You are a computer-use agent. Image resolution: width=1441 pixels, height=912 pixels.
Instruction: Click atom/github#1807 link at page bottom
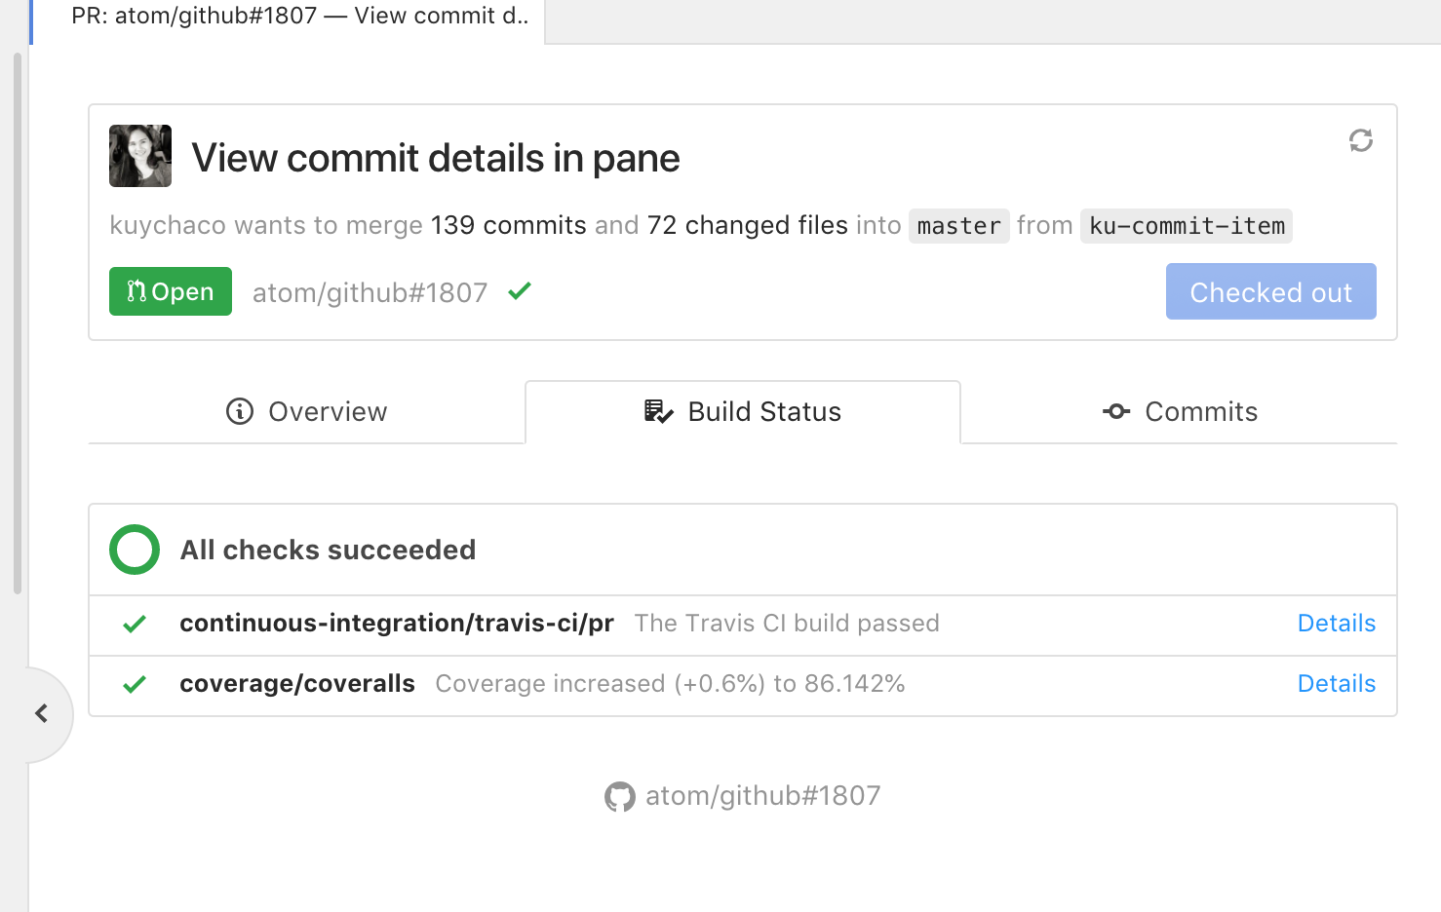(762, 796)
